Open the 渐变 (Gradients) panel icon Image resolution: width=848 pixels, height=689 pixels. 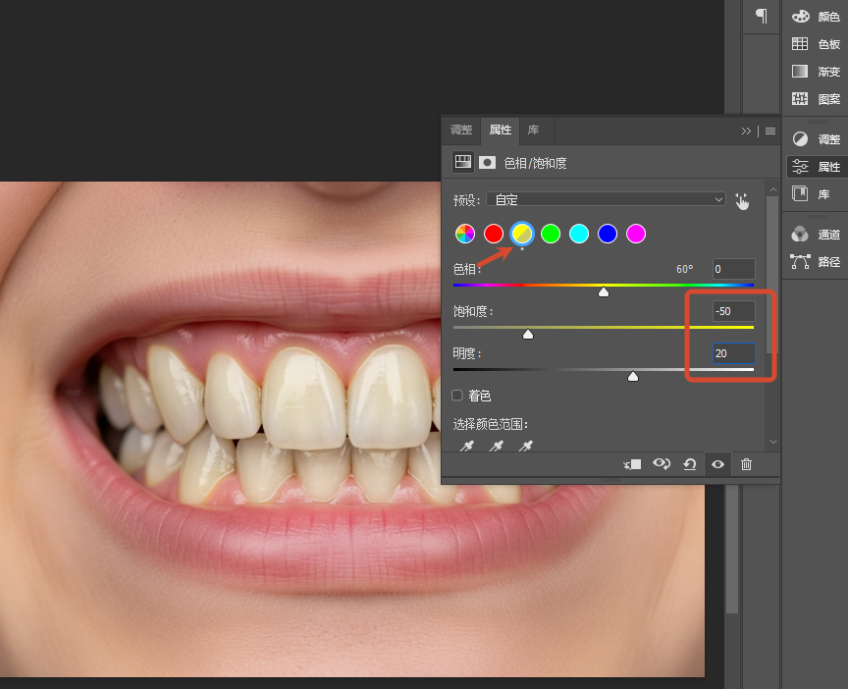800,71
